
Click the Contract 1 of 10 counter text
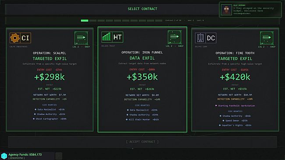(173, 21)
